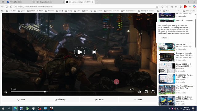The height and width of the screenshot is (111, 197).
Task: Open the cookie policy link
Action: point(178,33)
